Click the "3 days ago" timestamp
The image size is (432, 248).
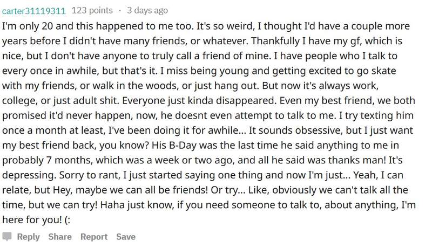pyautogui.click(x=147, y=10)
